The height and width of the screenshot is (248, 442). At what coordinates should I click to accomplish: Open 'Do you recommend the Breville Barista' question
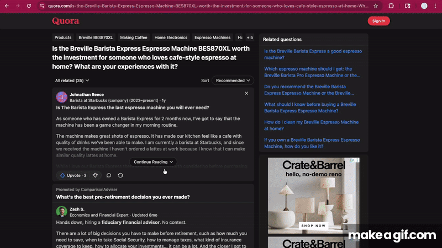[309, 90]
